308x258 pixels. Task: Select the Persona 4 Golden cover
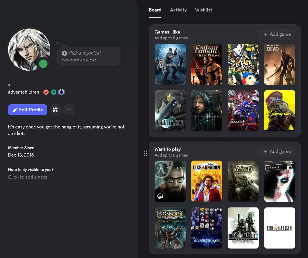pos(243,64)
